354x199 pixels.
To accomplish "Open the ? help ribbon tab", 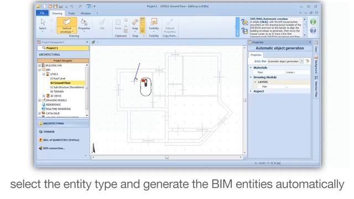I will pyautogui.click(x=97, y=13).
